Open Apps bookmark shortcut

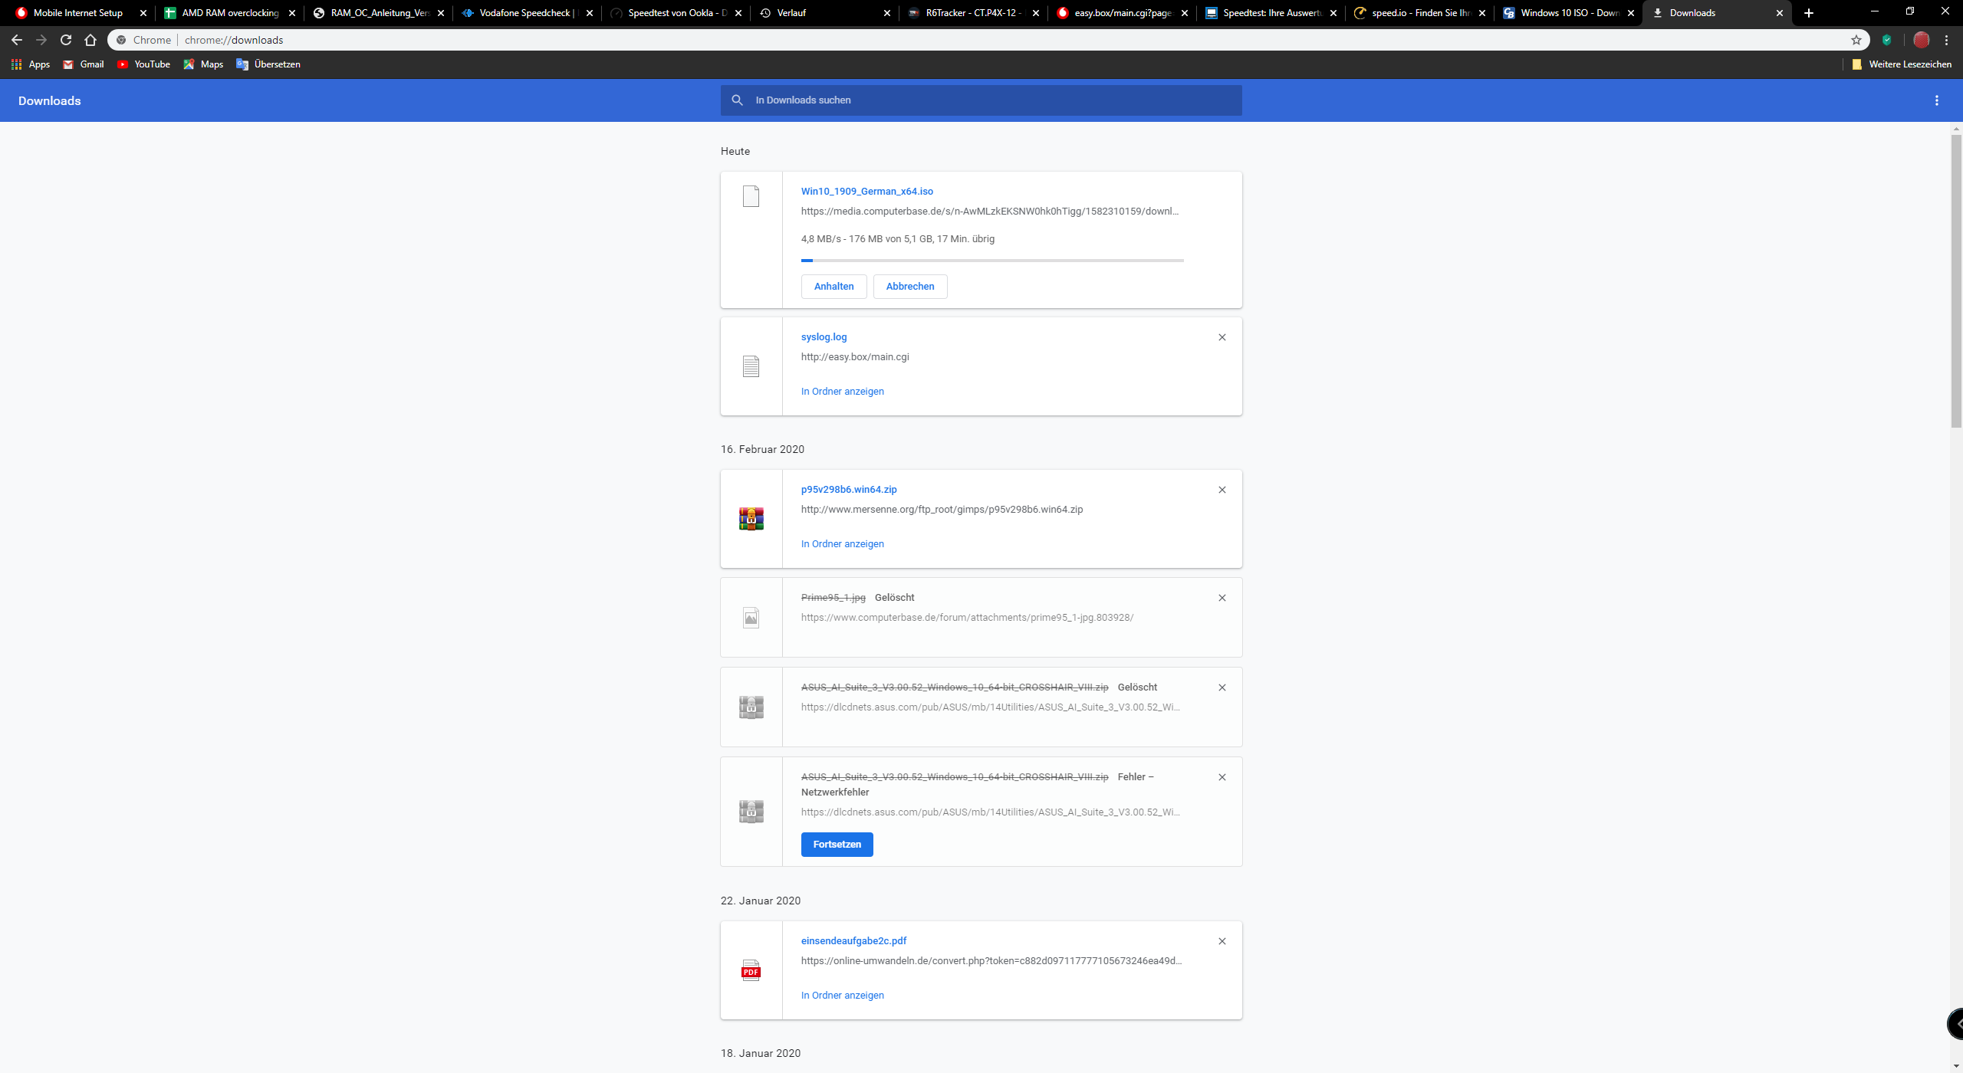click(31, 64)
